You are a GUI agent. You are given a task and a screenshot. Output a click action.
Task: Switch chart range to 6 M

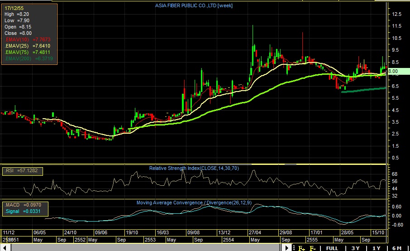[x=397, y=248]
